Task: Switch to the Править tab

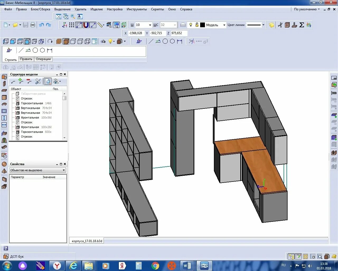Action: pos(26,59)
